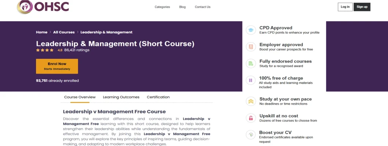This screenshot has width=388, height=146.
Task: Click 'No deadlines or time restrictions' text
Action: [x=283, y=104]
